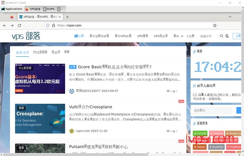The height and width of the screenshot is (156, 244).
Task: Click the horizontal scrollbar at the bottom
Action: pos(75,154)
